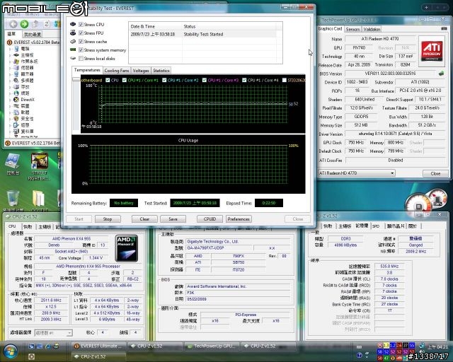Open the 處理器 #1 selection dropdown in CPU-Z
This screenshot has height=362, width=453.
53,333
